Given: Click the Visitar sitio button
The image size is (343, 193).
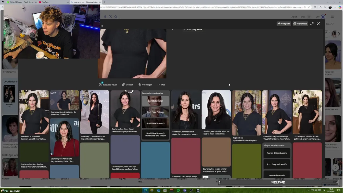Looking at the screenshot, I should [x=300, y=24].
